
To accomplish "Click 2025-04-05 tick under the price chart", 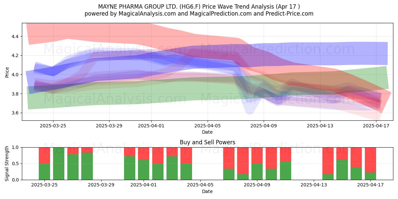I will pyautogui.click(x=208, y=126).
